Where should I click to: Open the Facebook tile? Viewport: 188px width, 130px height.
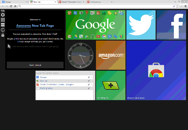tap(171, 25)
